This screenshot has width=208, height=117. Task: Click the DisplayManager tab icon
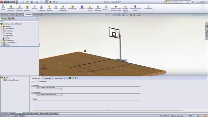click(x=13, y=19)
